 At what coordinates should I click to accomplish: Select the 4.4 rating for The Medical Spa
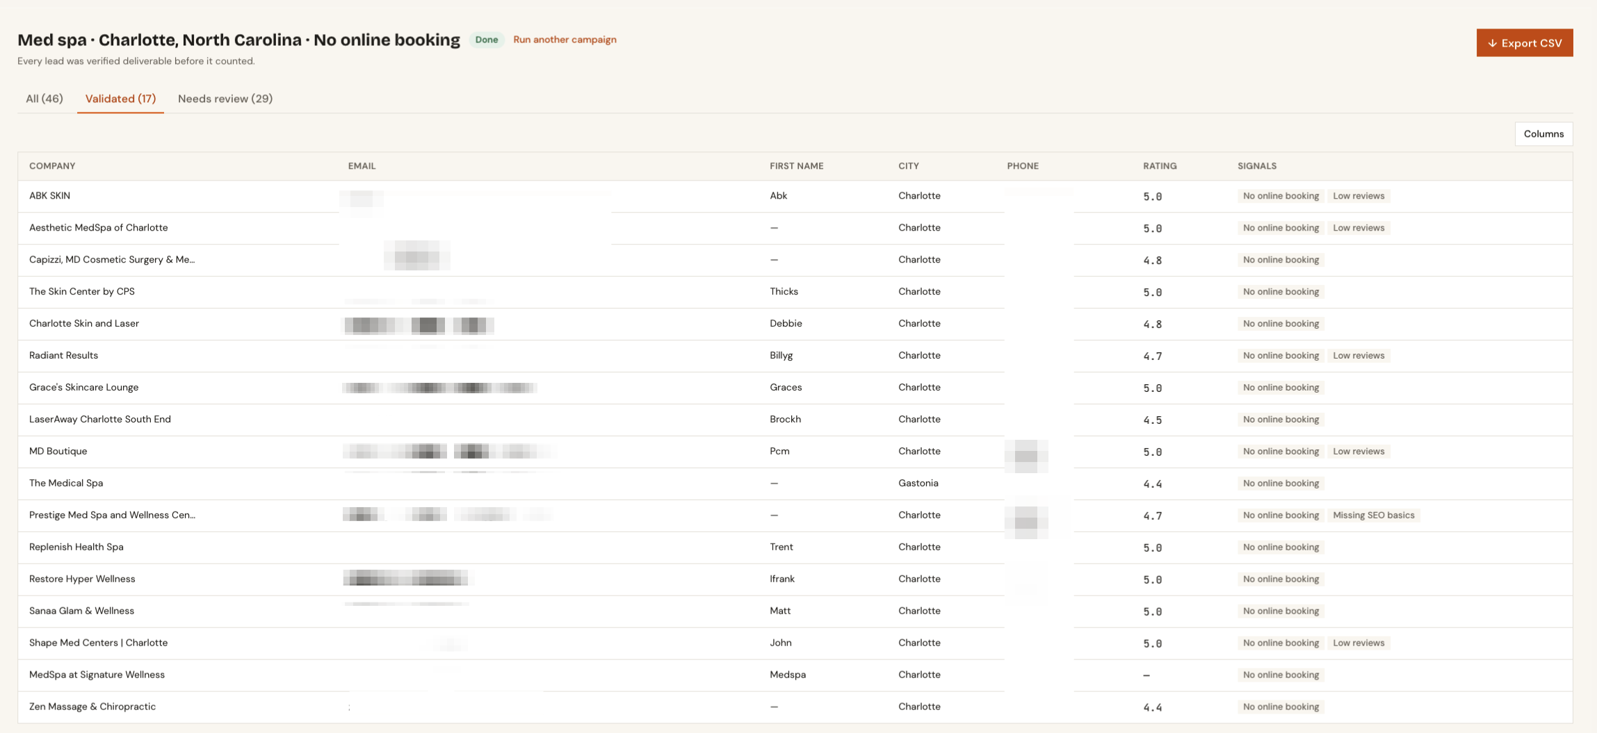point(1152,484)
